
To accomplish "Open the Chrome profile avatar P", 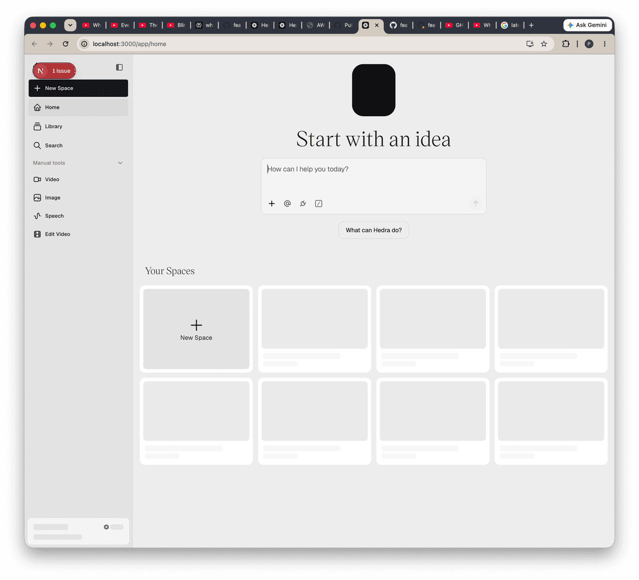I will click(589, 44).
